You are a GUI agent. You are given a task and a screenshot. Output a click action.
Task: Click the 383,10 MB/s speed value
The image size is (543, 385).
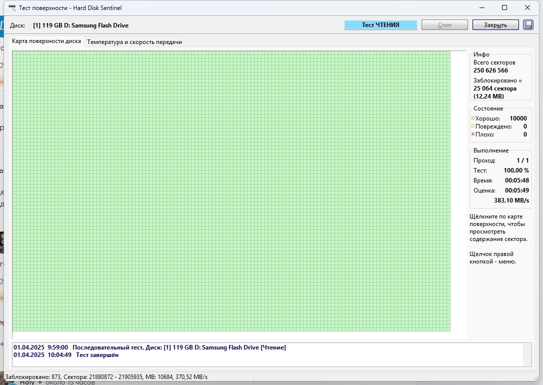[511, 200]
